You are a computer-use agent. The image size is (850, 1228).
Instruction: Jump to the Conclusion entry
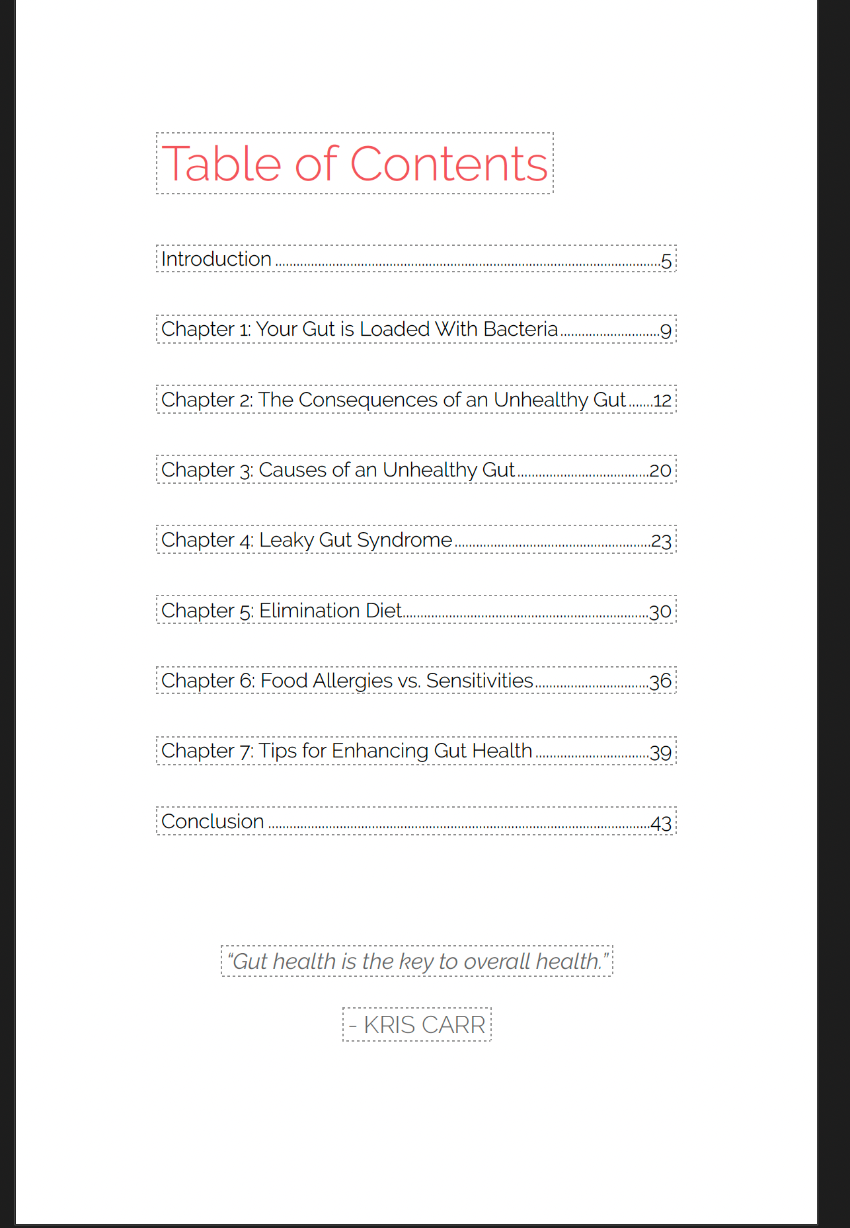pyautogui.click(x=213, y=822)
